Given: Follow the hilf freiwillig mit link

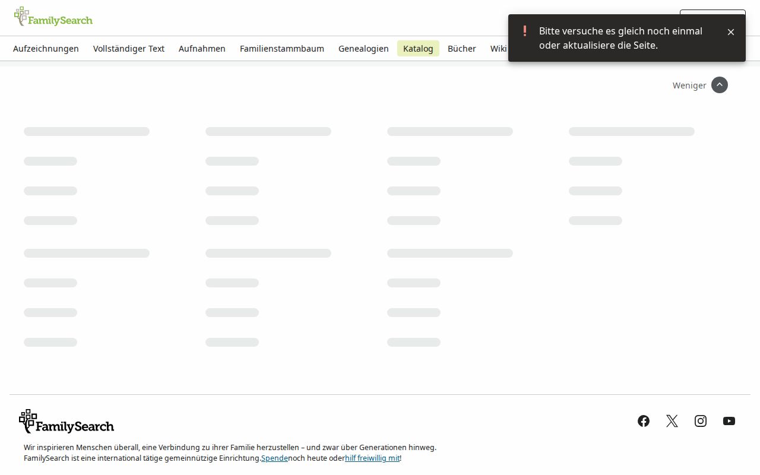Looking at the screenshot, I should (372, 458).
